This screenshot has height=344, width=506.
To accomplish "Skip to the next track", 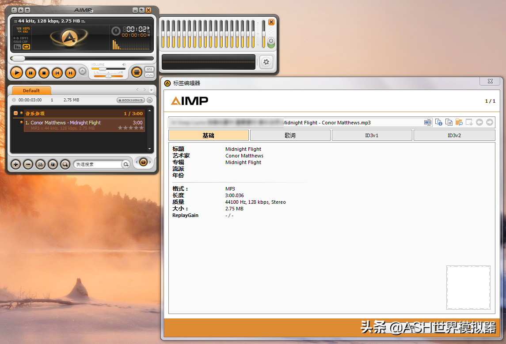I will (x=70, y=73).
